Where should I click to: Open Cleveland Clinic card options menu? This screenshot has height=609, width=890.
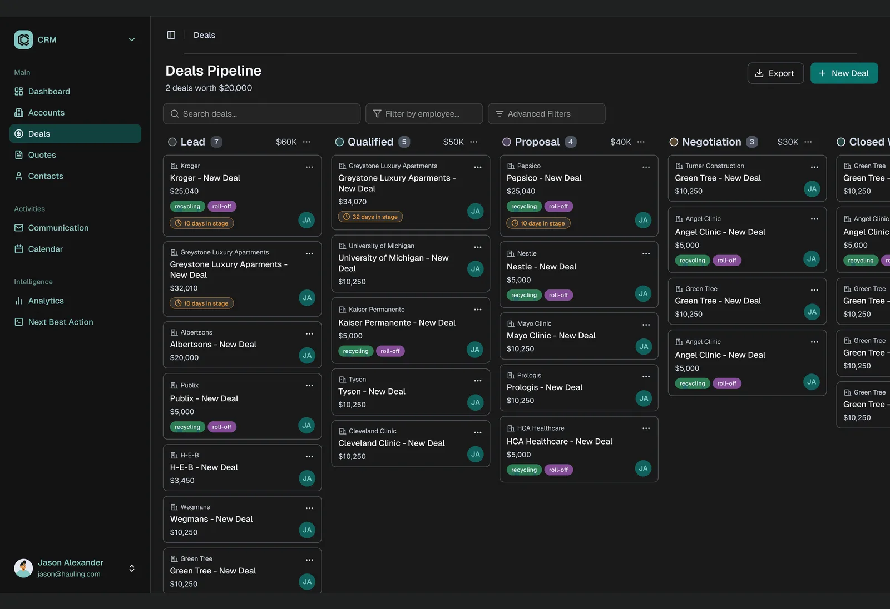478,432
